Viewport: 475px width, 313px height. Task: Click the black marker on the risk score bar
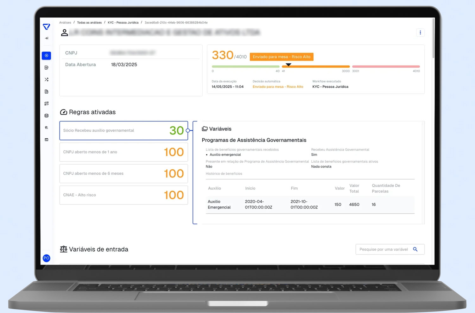(288, 65)
